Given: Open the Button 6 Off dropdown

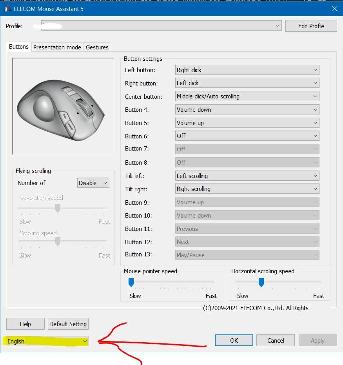Looking at the screenshot, I should pyautogui.click(x=247, y=136).
